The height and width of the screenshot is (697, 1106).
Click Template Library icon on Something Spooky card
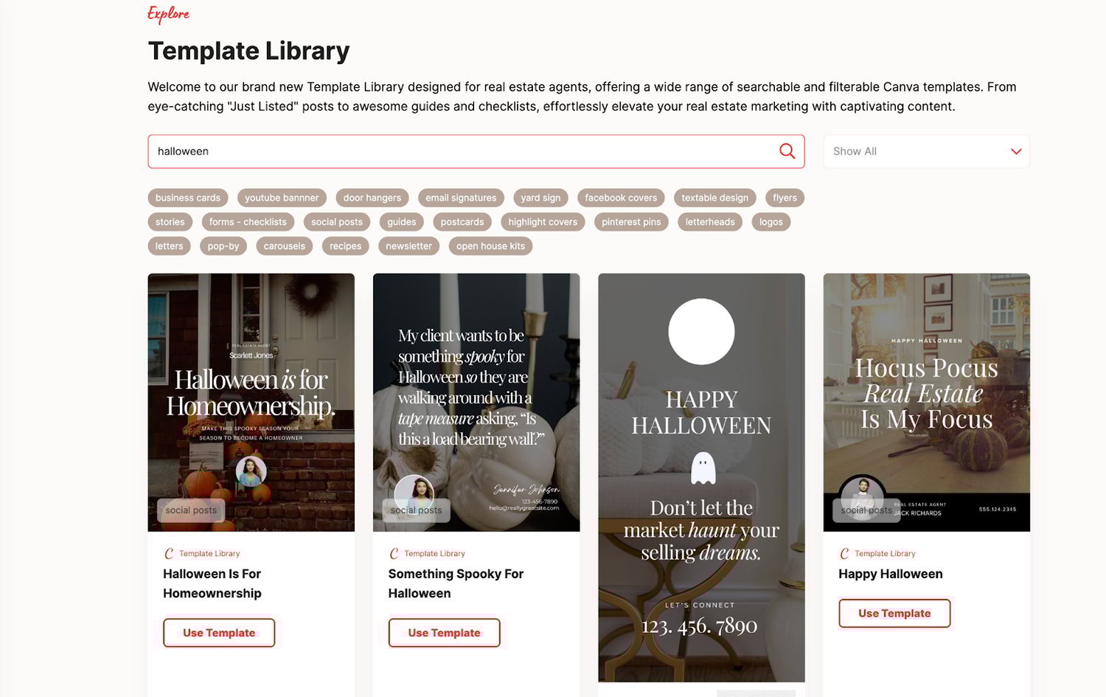point(394,553)
